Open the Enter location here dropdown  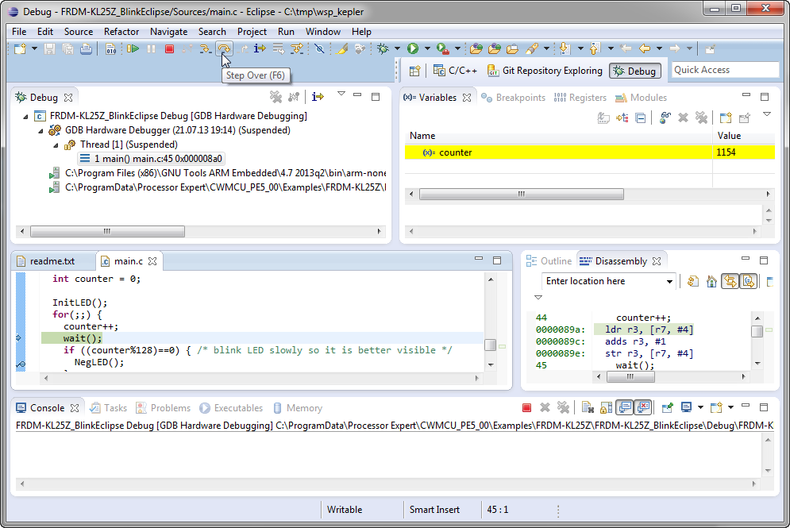(669, 282)
